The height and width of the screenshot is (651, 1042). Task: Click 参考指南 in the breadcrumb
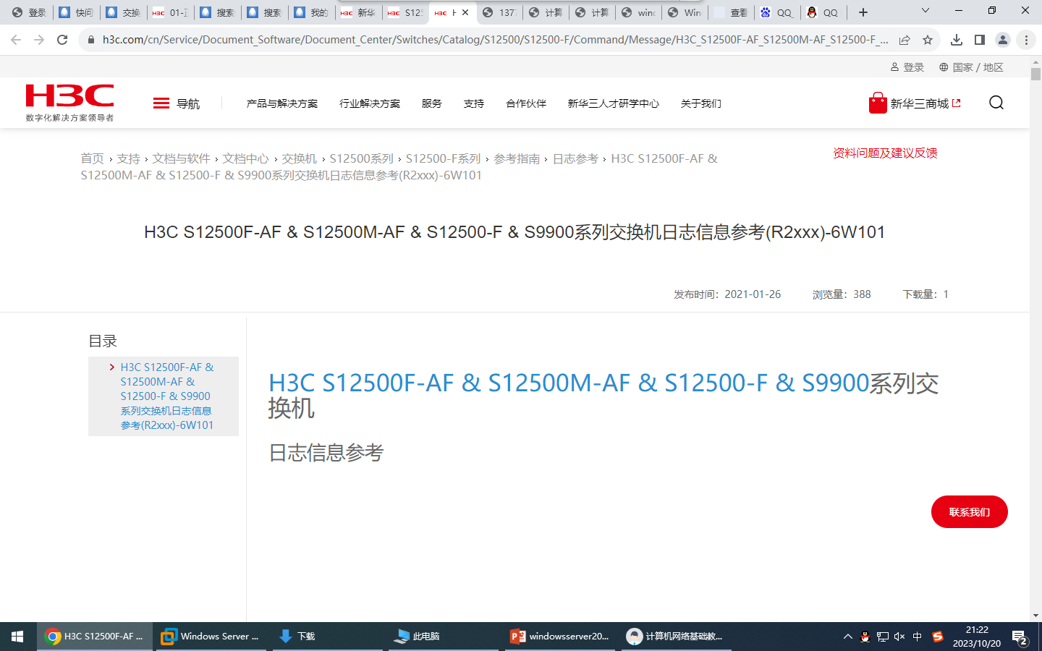coord(517,158)
